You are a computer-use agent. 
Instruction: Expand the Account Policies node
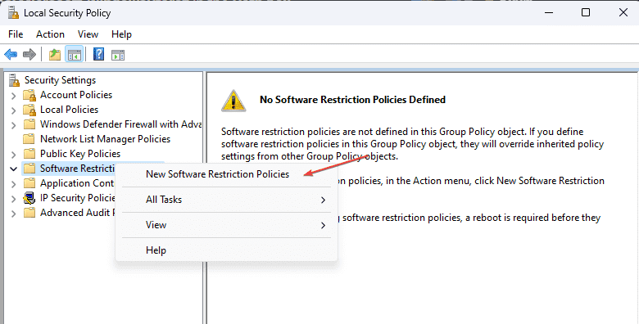point(13,96)
